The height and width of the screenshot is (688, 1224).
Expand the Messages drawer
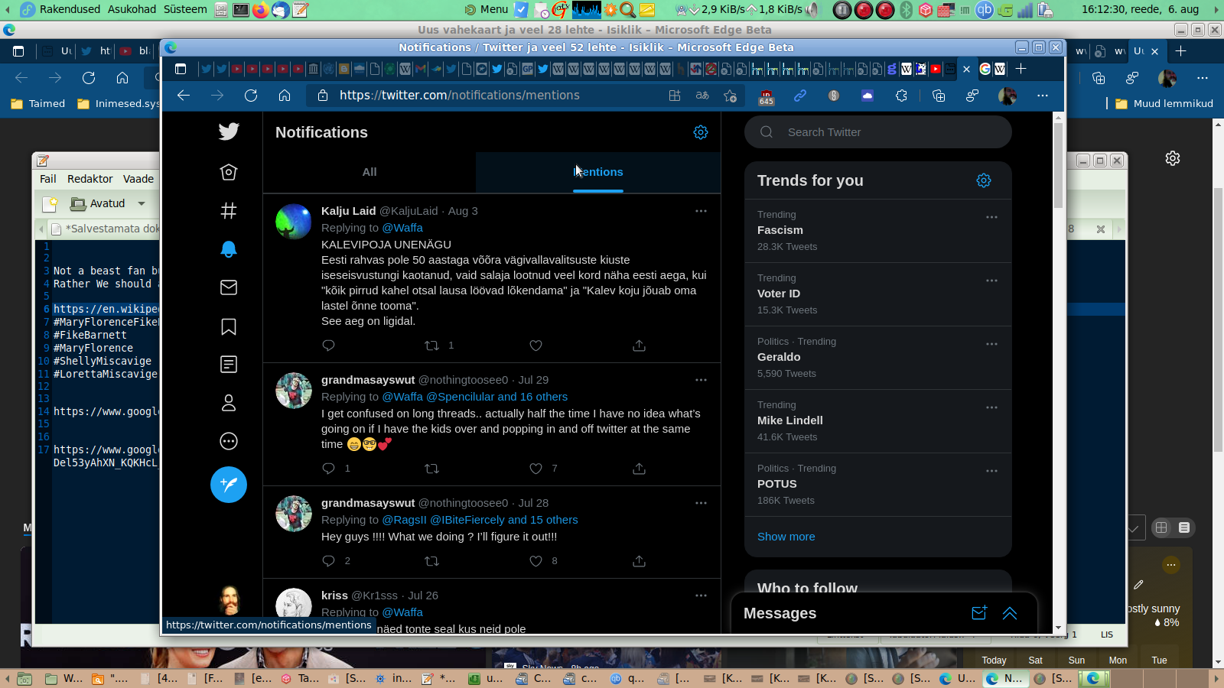(x=1010, y=613)
